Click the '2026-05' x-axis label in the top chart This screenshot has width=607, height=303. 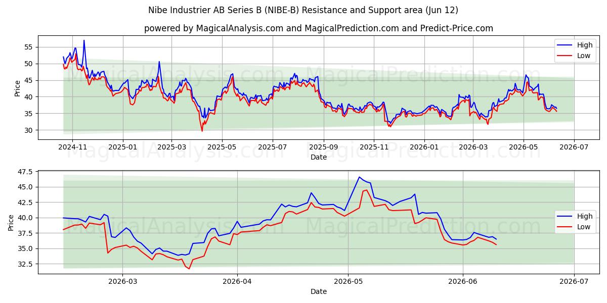click(x=524, y=147)
